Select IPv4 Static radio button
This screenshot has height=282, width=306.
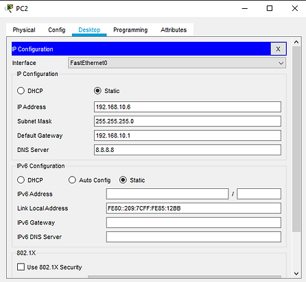[x=97, y=90]
